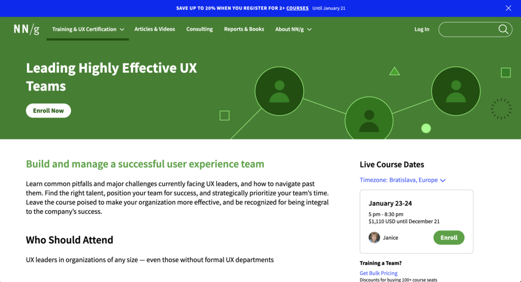
Task: Click the right user avatar circle in hero
Action: pos(455,91)
